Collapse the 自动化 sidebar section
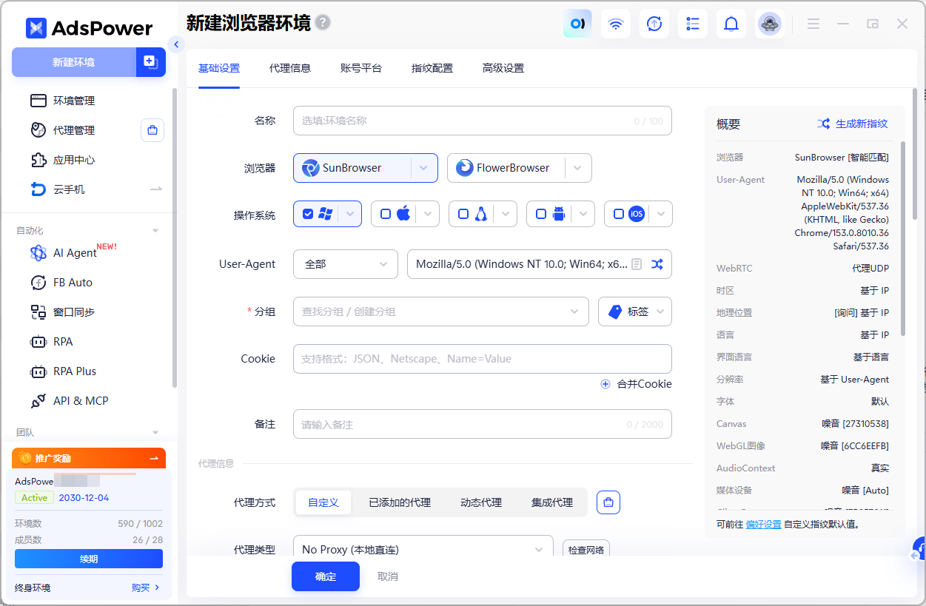The height and width of the screenshot is (606, 926). click(x=155, y=231)
